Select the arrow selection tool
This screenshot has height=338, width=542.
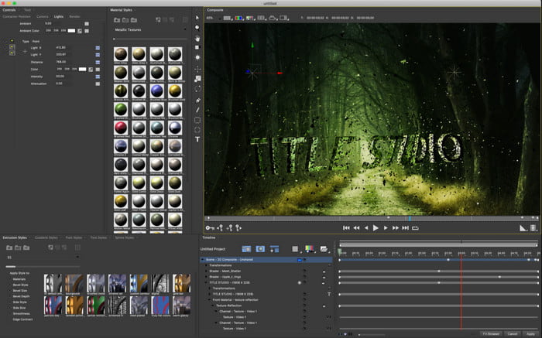tap(197, 16)
